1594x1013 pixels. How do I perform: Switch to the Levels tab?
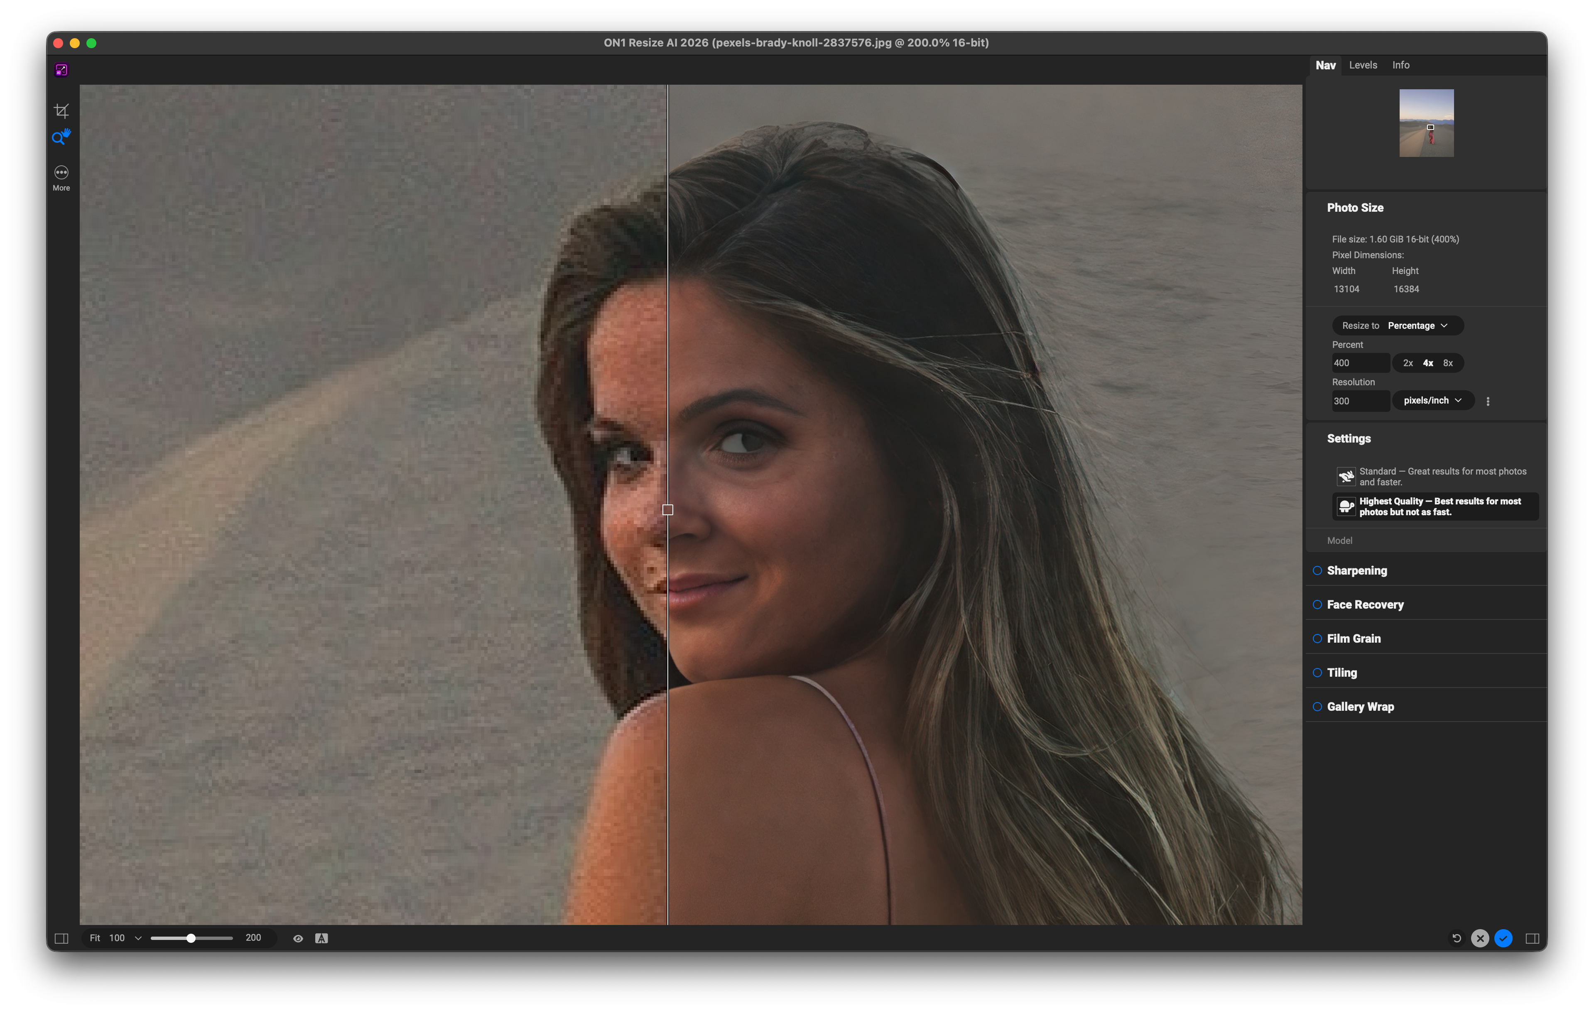(x=1363, y=65)
